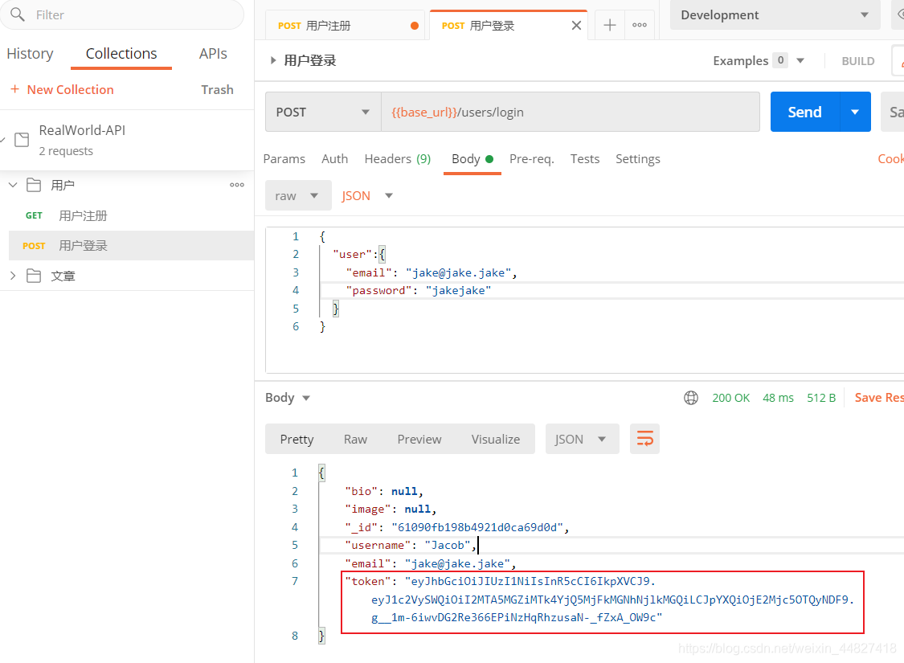
Task: Close the 用户登录 request tab
Action: click(x=576, y=26)
